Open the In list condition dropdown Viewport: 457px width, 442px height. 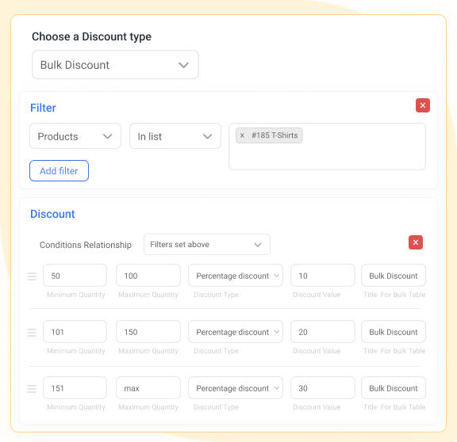click(175, 136)
